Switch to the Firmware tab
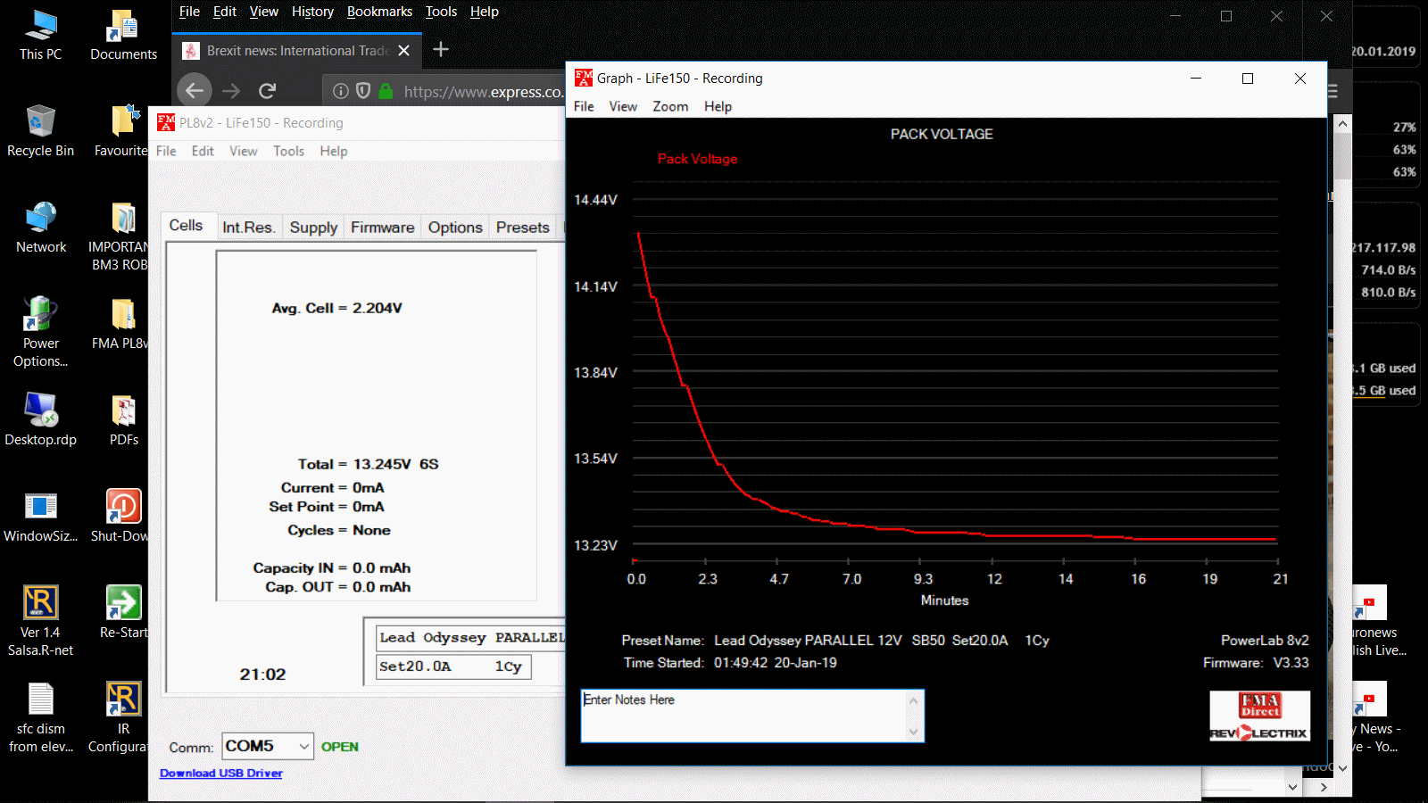The width and height of the screenshot is (1428, 803). tap(382, 228)
